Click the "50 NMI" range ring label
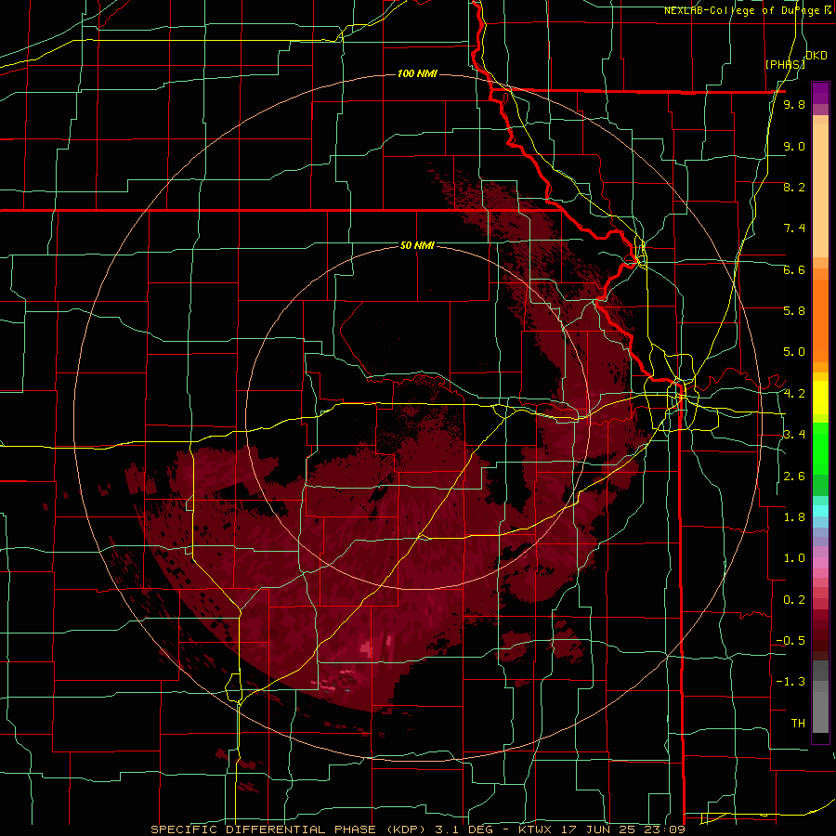836x836 pixels. click(417, 245)
